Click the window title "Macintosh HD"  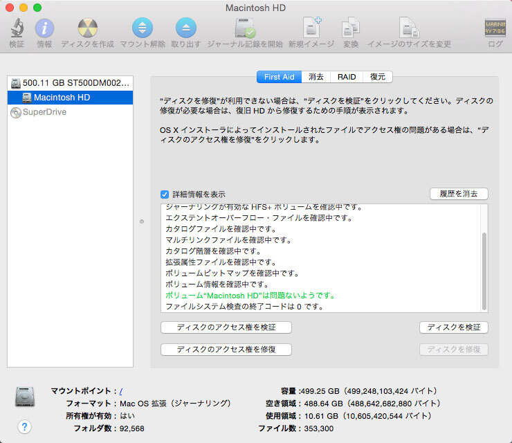pos(256,8)
